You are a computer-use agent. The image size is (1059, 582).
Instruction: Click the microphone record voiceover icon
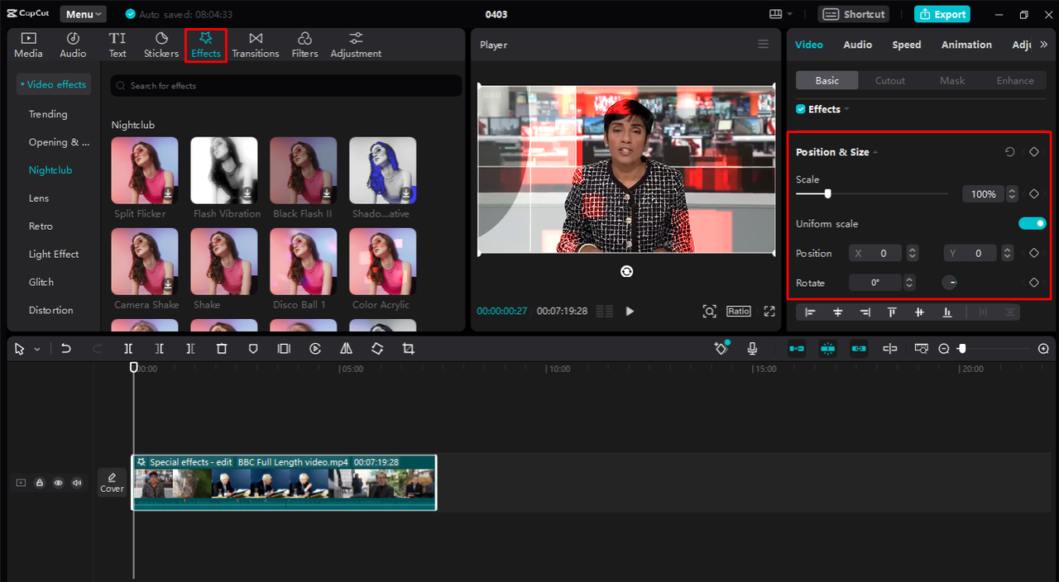click(752, 349)
